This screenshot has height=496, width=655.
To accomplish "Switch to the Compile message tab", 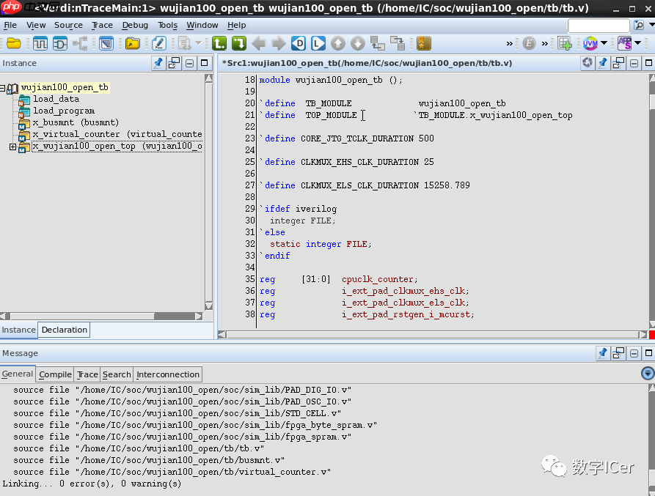I will click(55, 374).
